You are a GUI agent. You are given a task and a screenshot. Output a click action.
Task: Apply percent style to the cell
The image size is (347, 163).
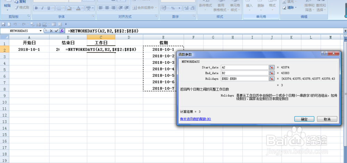point(173,8)
